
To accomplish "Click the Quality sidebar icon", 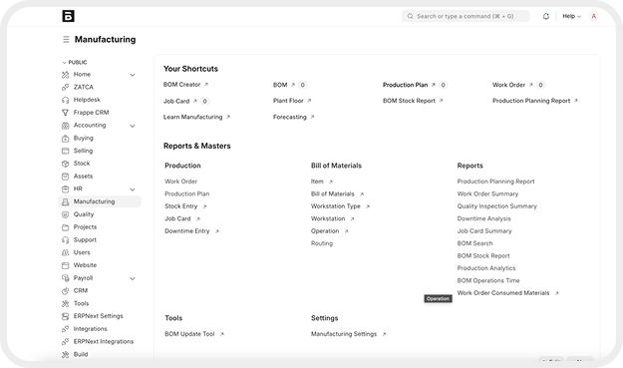I will [65, 214].
